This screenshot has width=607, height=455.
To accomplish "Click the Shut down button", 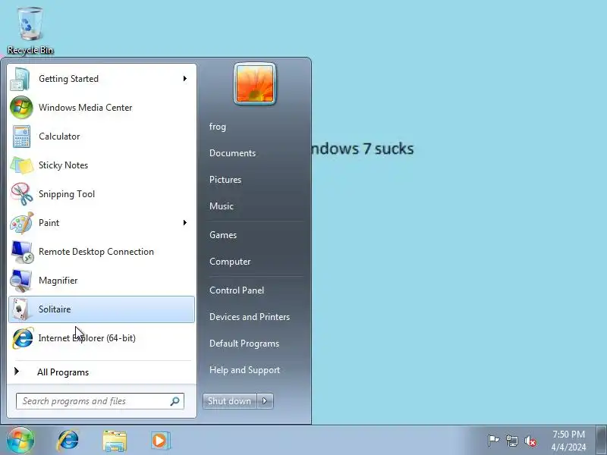I will coord(230,401).
